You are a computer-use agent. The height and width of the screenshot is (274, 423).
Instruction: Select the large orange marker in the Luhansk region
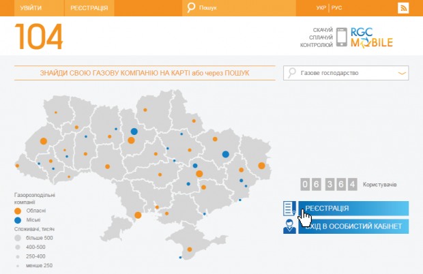261,166
